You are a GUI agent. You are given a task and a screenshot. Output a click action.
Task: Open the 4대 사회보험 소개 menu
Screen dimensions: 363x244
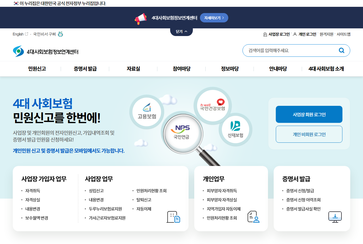(x=326, y=69)
